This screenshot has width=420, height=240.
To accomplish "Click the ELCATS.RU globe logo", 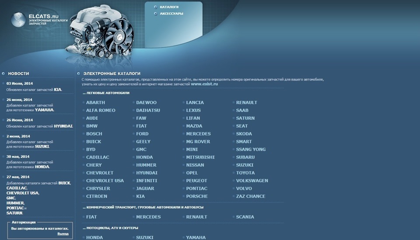I will [x=18, y=20].
